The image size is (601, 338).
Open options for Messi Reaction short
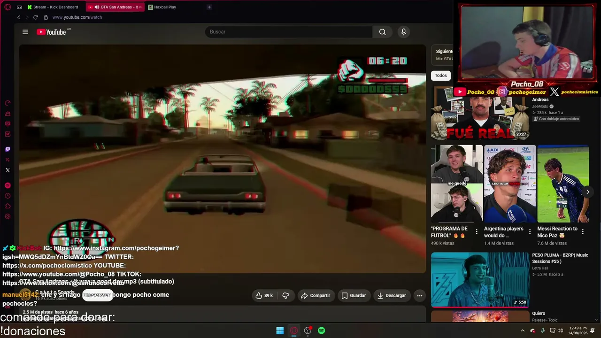(x=583, y=232)
